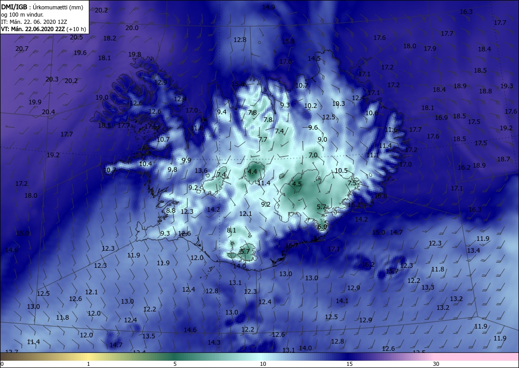This screenshot has height=368, width=519.
Task: Click the 14.1 value on the map
Action: 342,301
